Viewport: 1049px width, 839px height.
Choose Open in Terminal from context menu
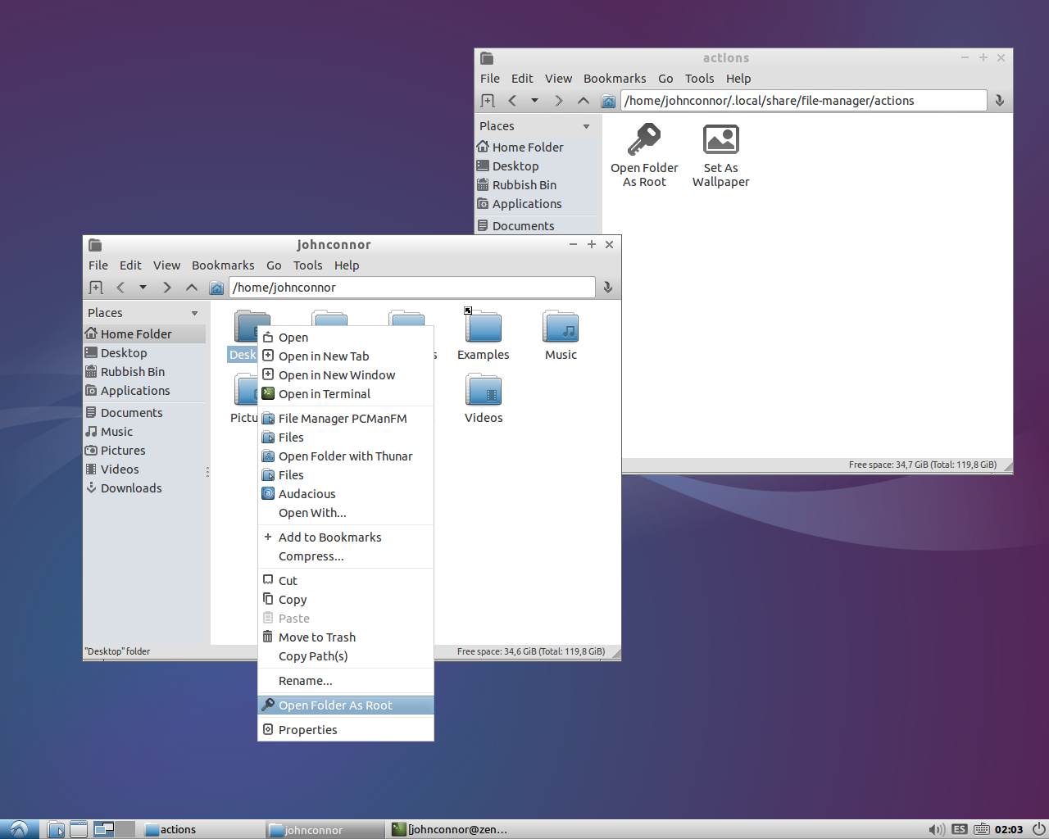(x=324, y=394)
